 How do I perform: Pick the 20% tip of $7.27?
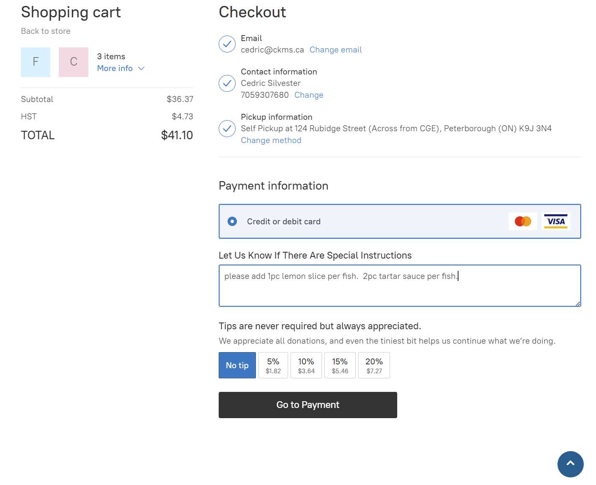(x=374, y=365)
